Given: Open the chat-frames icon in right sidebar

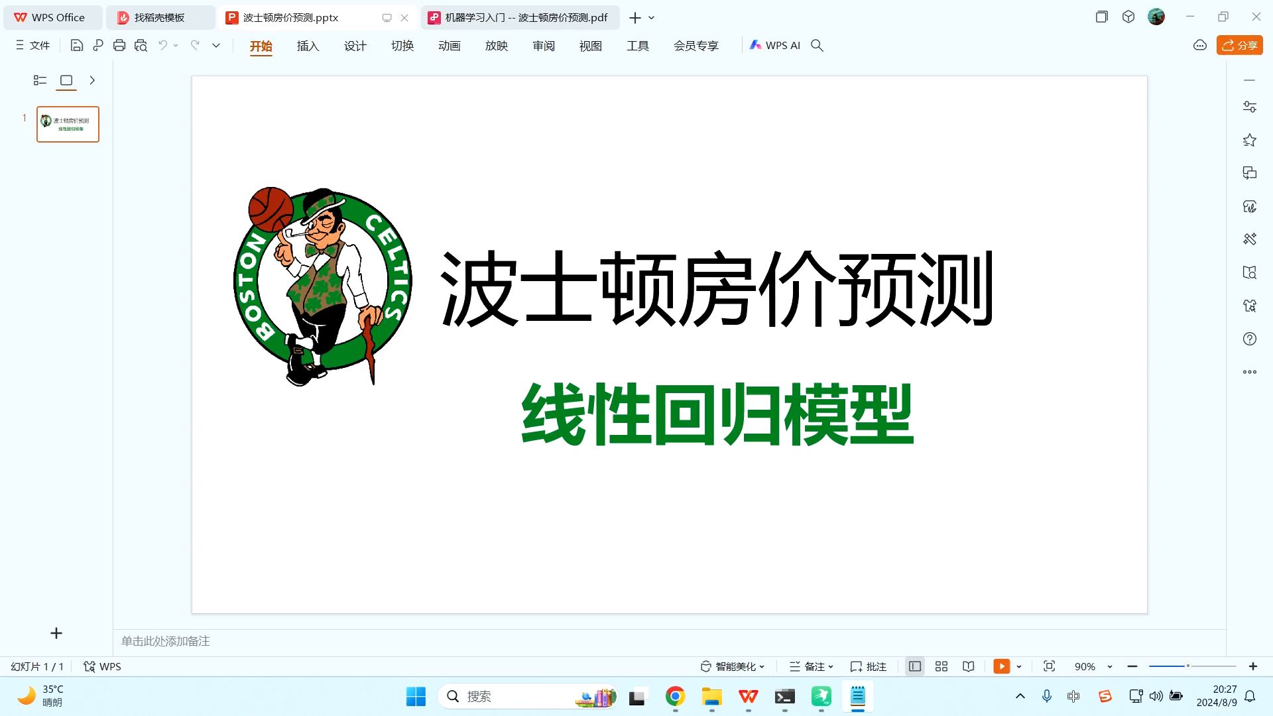Looking at the screenshot, I should 1250,173.
